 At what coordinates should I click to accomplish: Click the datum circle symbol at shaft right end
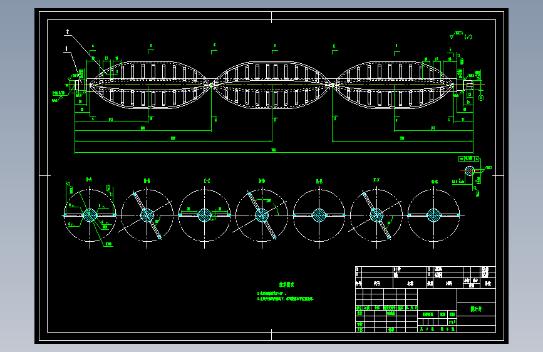(x=480, y=98)
